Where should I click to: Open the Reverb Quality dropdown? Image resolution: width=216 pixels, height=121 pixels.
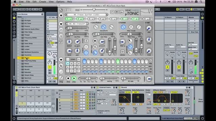click(x=148, y=95)
